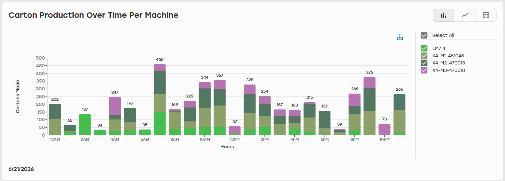Click the 500 y-axis tick label
This screenshot has width=505, height=181.
[x=40, y=58]
